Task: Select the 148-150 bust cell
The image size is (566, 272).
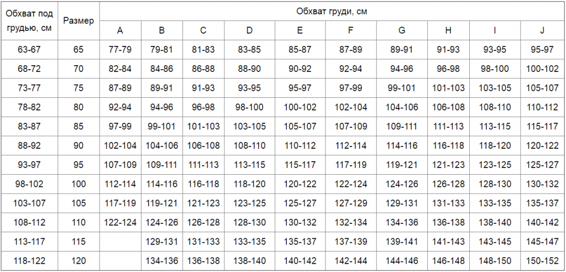Action: click(x=495, y=261)
